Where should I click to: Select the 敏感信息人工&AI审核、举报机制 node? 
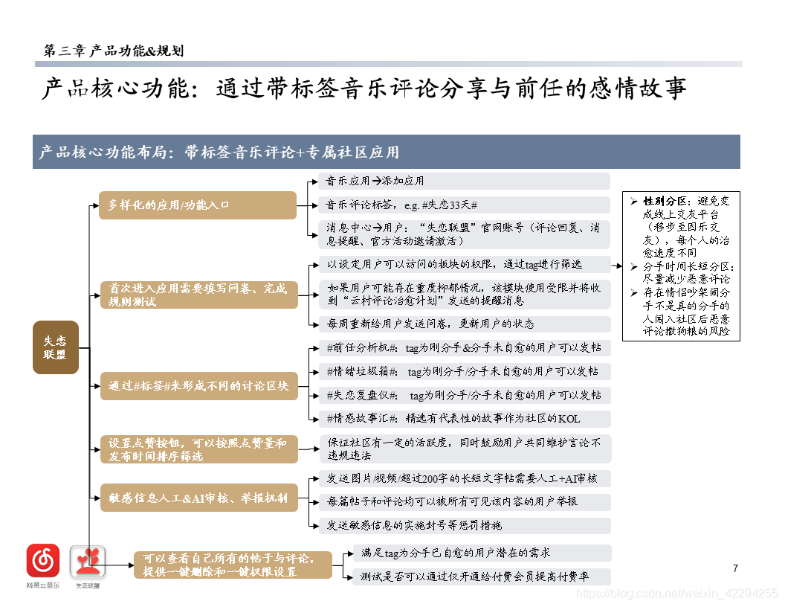click(199, 498)
